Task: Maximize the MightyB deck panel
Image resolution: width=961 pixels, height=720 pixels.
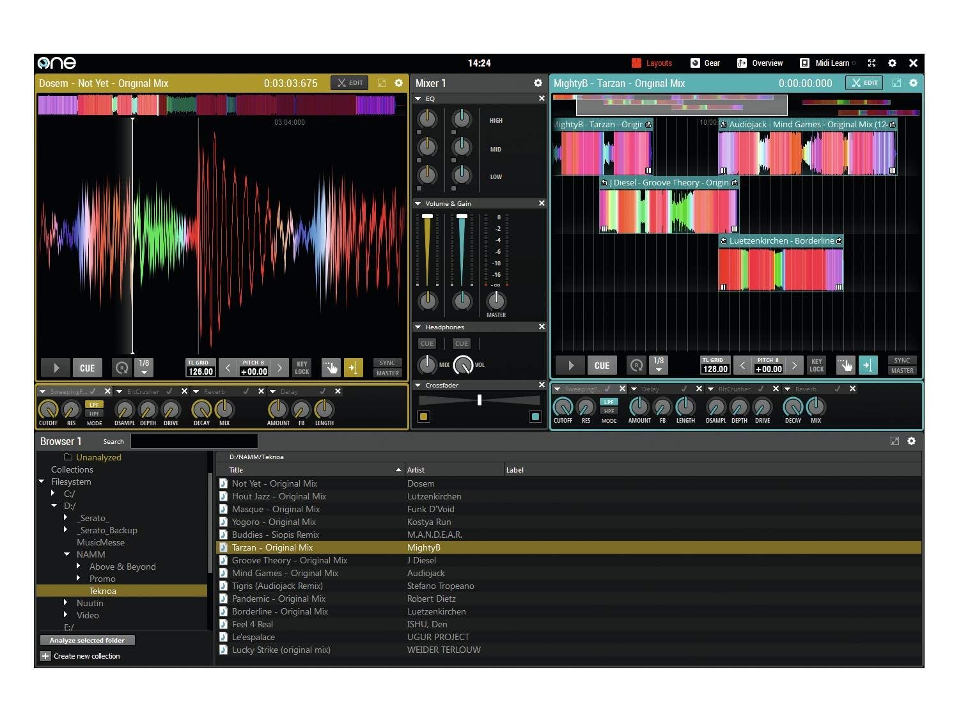Action: click(896, 82)
